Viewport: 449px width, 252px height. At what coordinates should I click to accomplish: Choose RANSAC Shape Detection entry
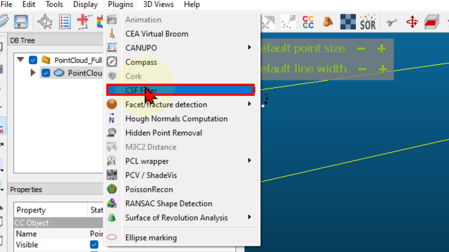(169, 204)
